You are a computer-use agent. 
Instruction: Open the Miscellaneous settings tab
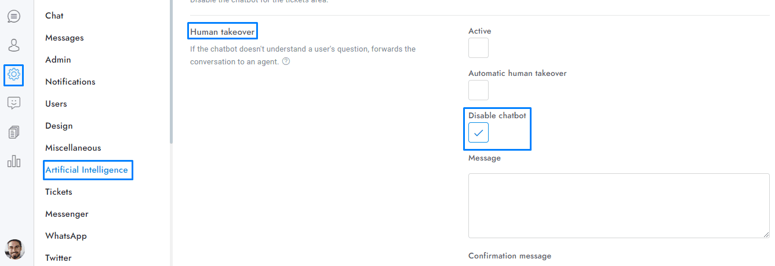[73, 148]
